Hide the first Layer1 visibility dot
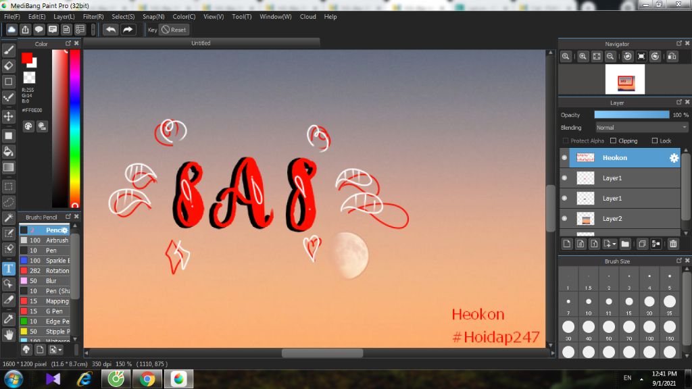The height and width of the screenshot is (389, 692). [x=564, y=178]
